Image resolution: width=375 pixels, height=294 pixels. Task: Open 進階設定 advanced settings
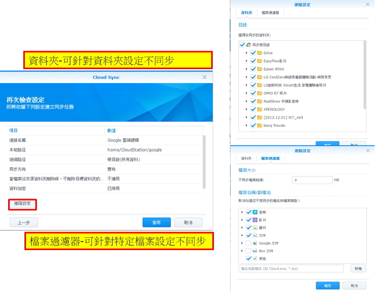click(x=22, y=204)
